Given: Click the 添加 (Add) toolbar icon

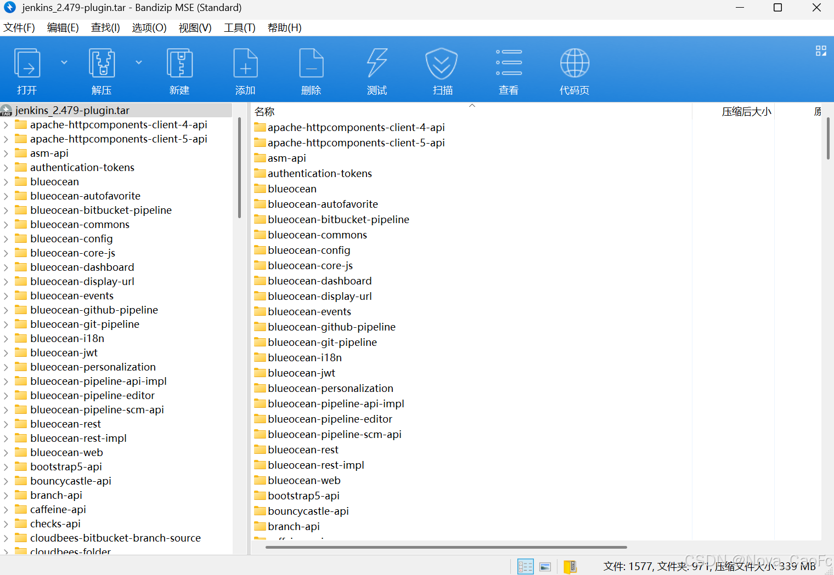Looking at the screenshot, I should pos(245,63).
